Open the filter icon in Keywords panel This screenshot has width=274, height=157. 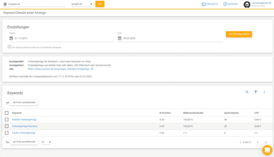[256, 92]
